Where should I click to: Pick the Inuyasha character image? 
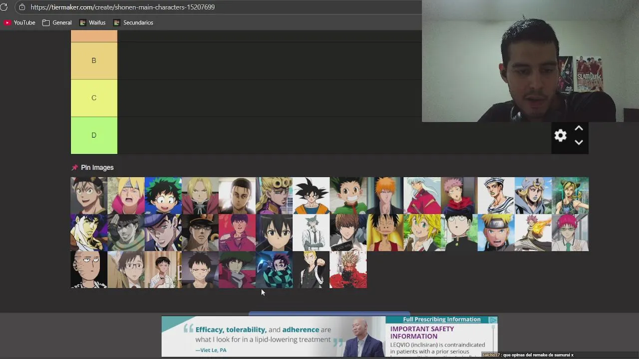422,195
